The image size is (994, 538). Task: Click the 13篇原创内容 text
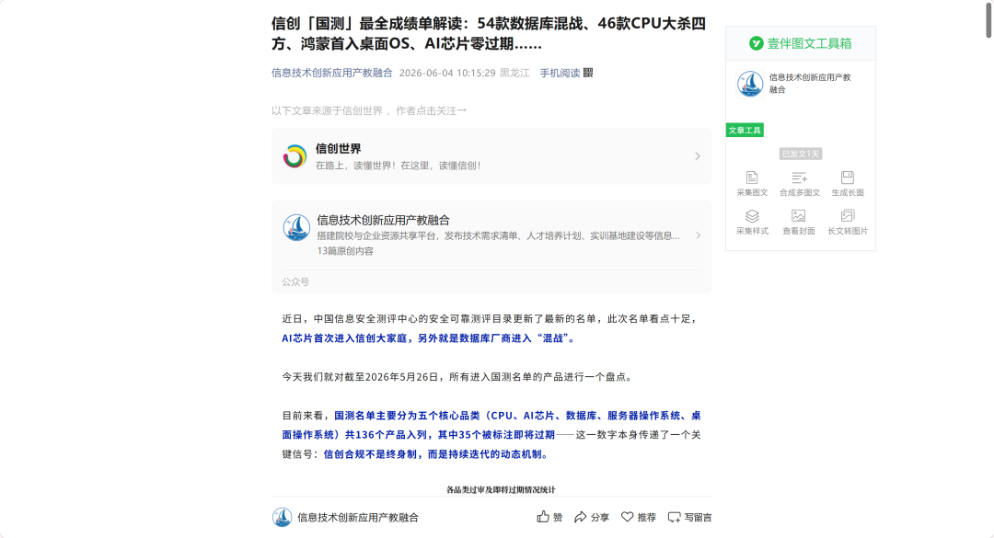(345, 251)
